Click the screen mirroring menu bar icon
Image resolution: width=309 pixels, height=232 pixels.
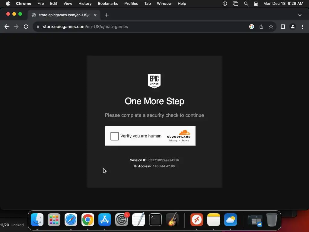click(235, 3)
